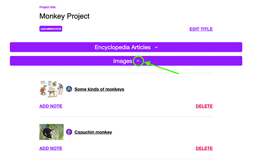Click the blue compass icon beside Some kinds of monkeys
Viewport: 256px width, 160px height.
69,89
